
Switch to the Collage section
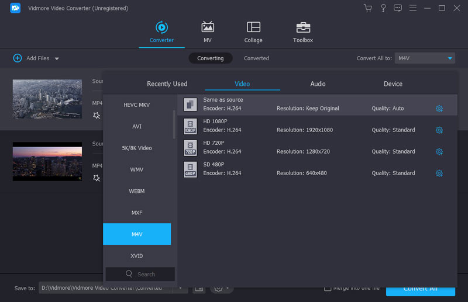(253, 32)
